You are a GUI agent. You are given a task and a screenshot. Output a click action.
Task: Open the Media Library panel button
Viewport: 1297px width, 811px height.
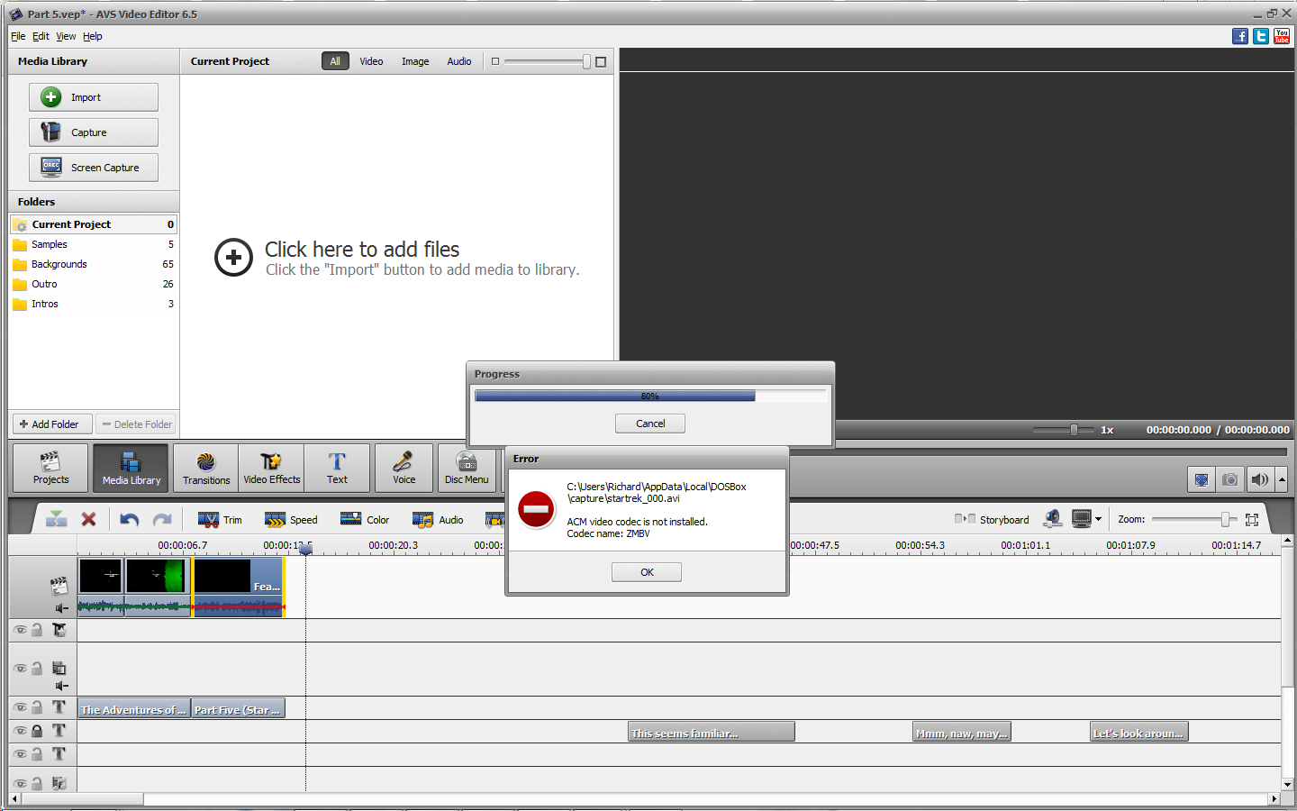132,468
